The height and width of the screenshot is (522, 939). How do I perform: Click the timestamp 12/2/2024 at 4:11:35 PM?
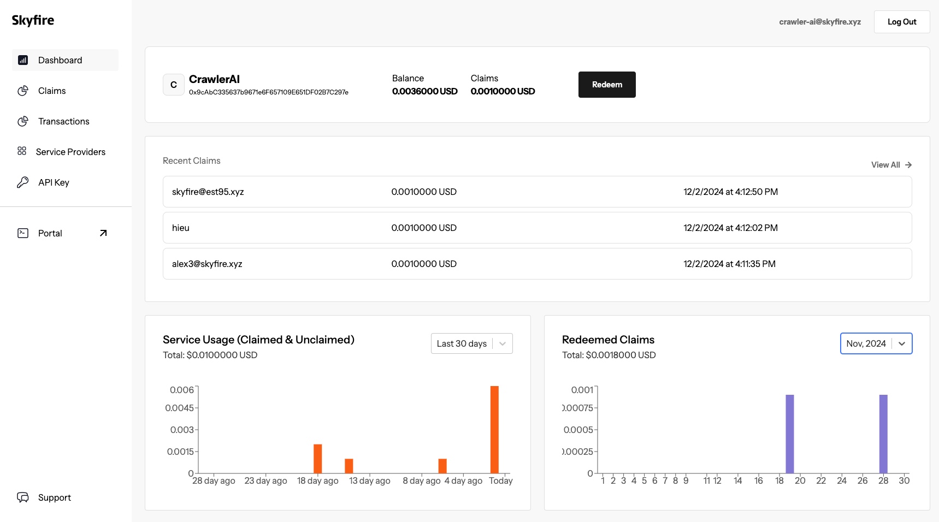point(730,264)
